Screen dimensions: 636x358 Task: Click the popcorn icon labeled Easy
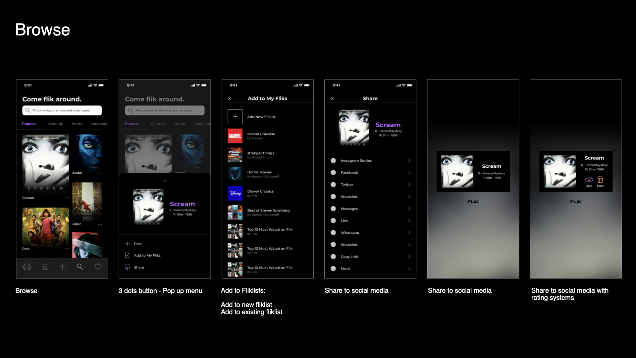(x=600, y=180)
